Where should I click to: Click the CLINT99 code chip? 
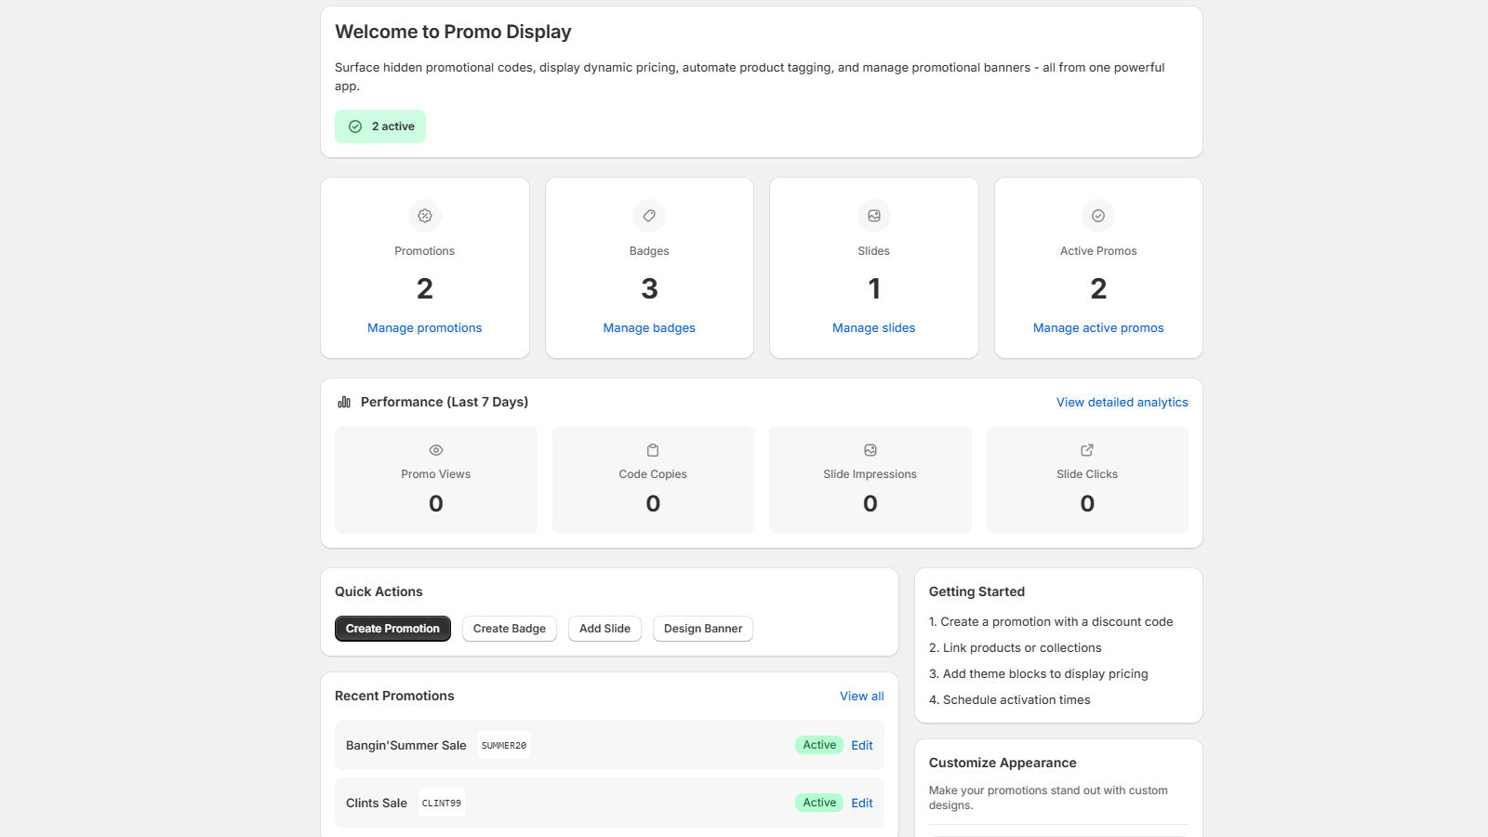(x=441, y=803)
